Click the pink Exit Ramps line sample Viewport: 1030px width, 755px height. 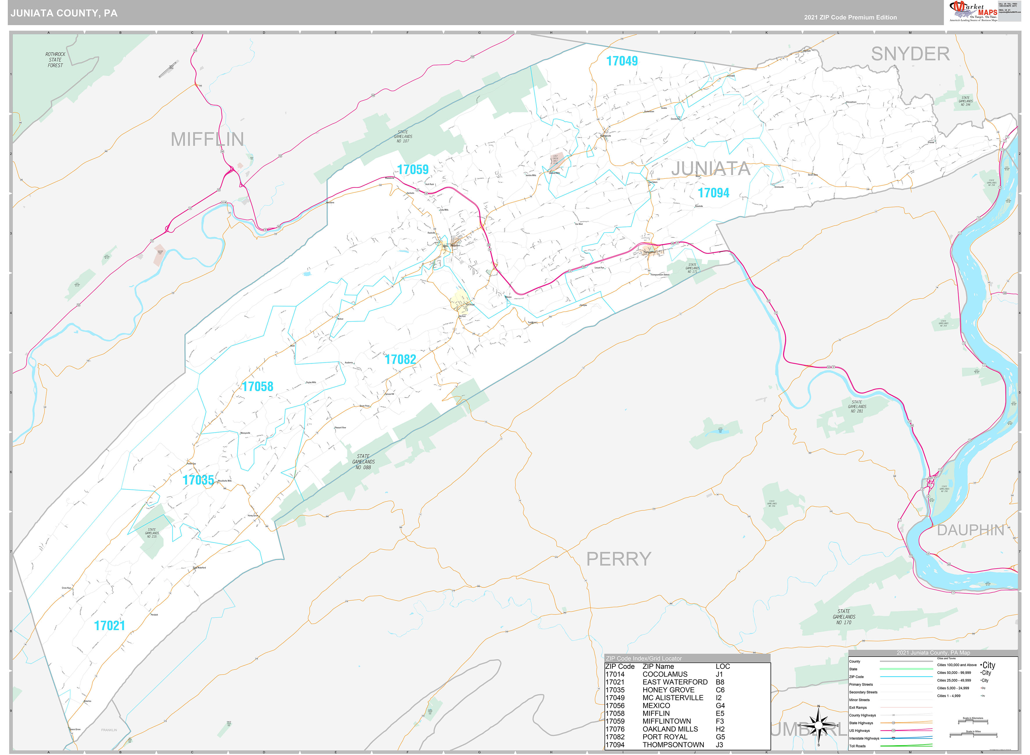[x=906, y=707]
